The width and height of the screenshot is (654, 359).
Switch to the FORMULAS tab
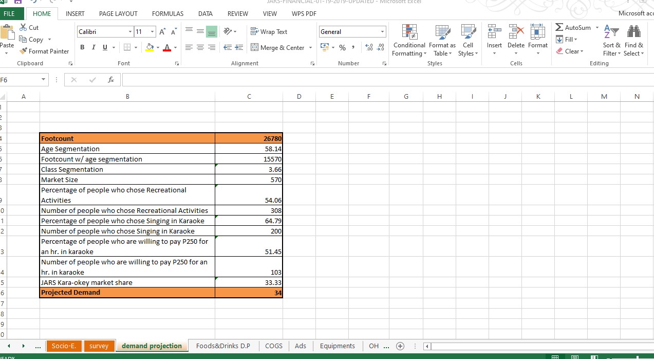[167, 13]
